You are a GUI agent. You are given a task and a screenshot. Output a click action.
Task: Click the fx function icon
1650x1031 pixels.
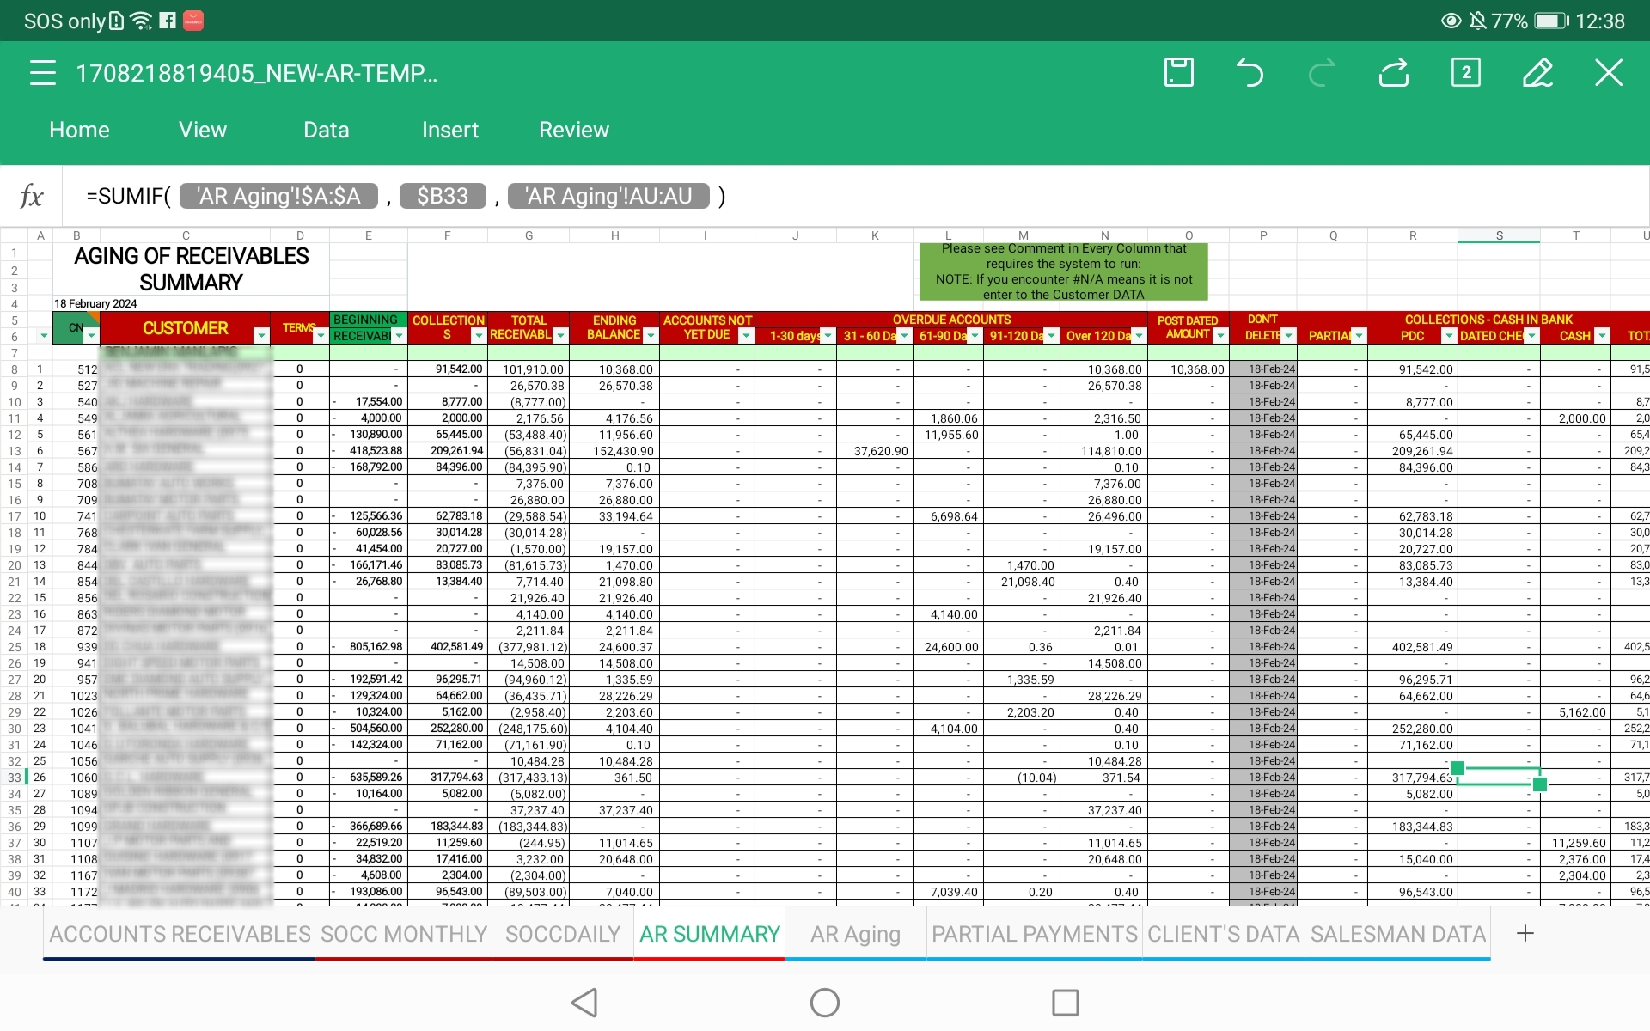31,197
